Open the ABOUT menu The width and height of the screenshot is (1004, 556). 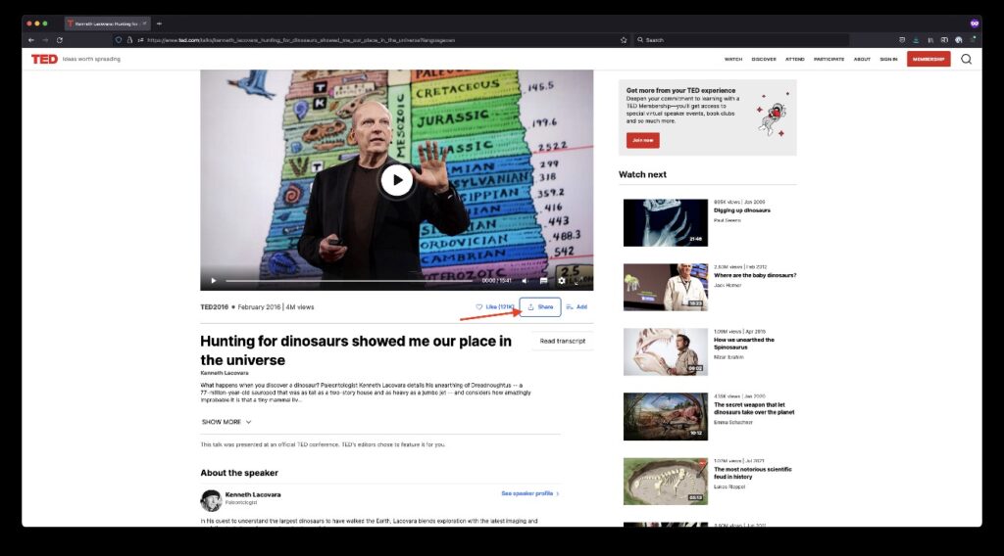[862, 59]
